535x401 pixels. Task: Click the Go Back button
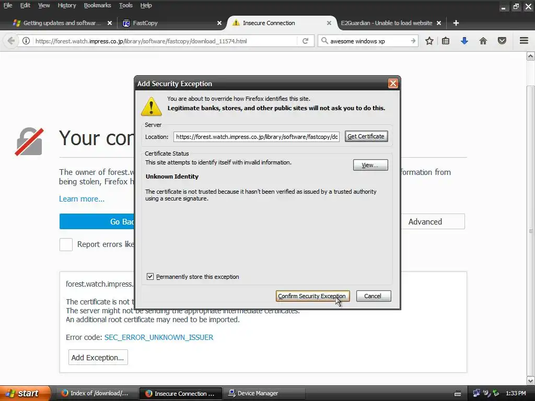(x=97, y=221)
